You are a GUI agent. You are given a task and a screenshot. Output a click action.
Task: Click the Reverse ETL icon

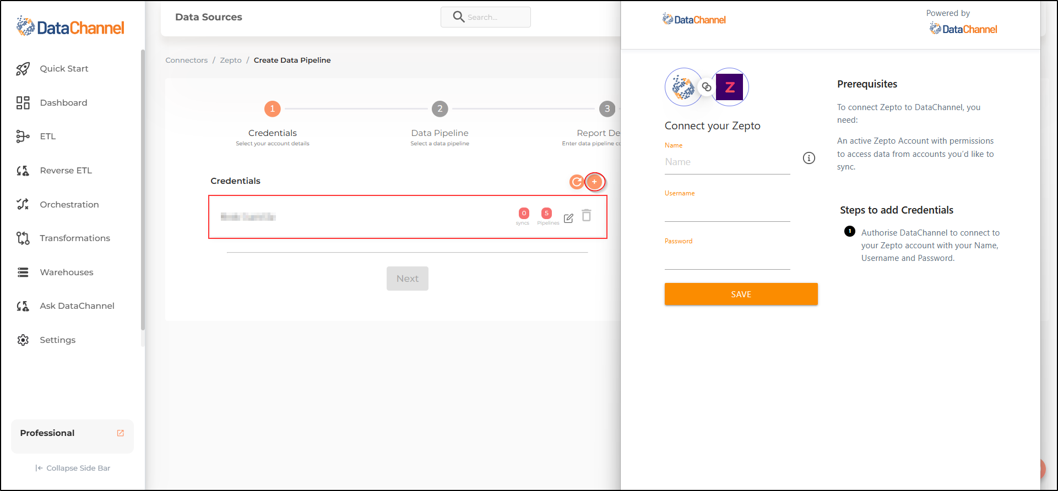pos(23,171)
